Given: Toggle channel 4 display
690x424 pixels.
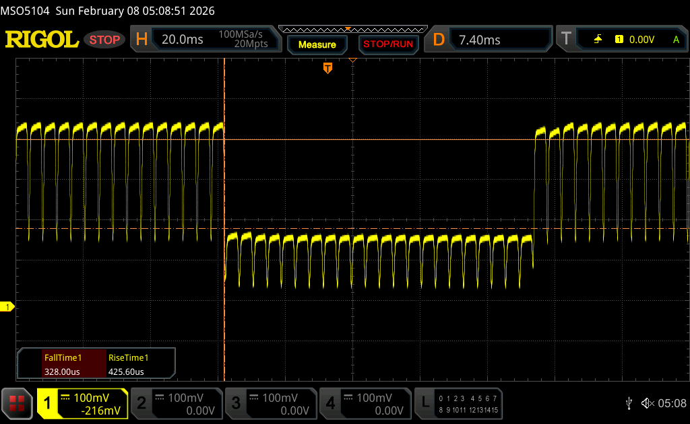Looking at the screenshot, I should (365, 403).
